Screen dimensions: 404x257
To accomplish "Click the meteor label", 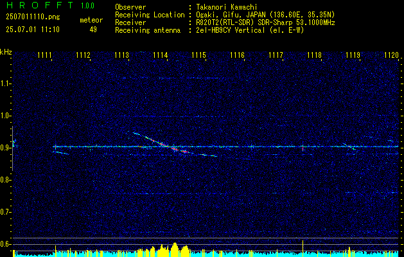I will pyautogui.click(x=91, y=20).
